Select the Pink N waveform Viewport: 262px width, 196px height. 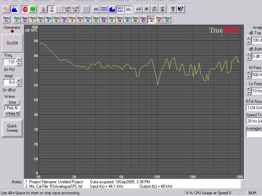[x=12, y=108]
